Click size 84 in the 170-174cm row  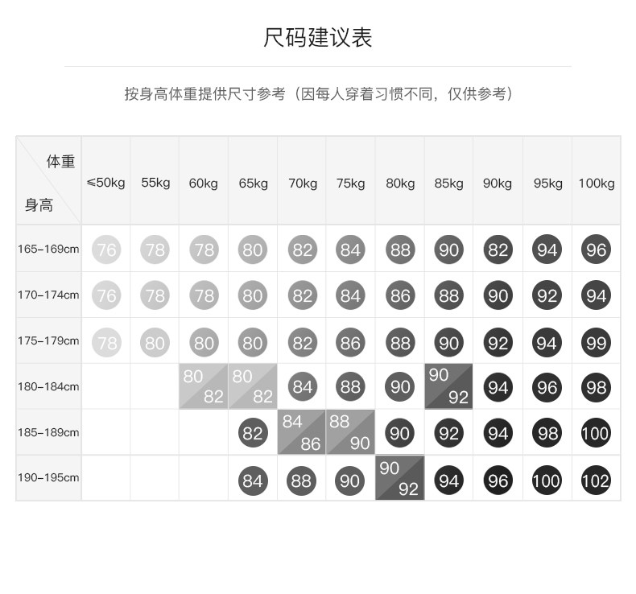[x=350, y=295]
